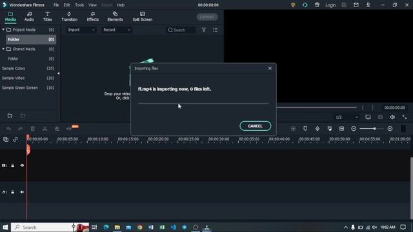Open the View menu
This screenshot has height=232, width=413.
(x=92, y=5)
